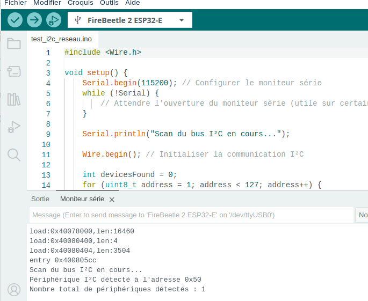Click output 'Nombre total de périphériques détectés : 1'
Screen dimensions: 368x301
(118, 289)
